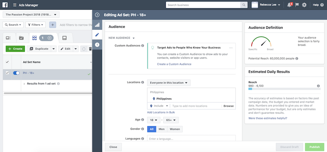Switch to the account overview tab
327x152 pixels.
click(8, 38)
